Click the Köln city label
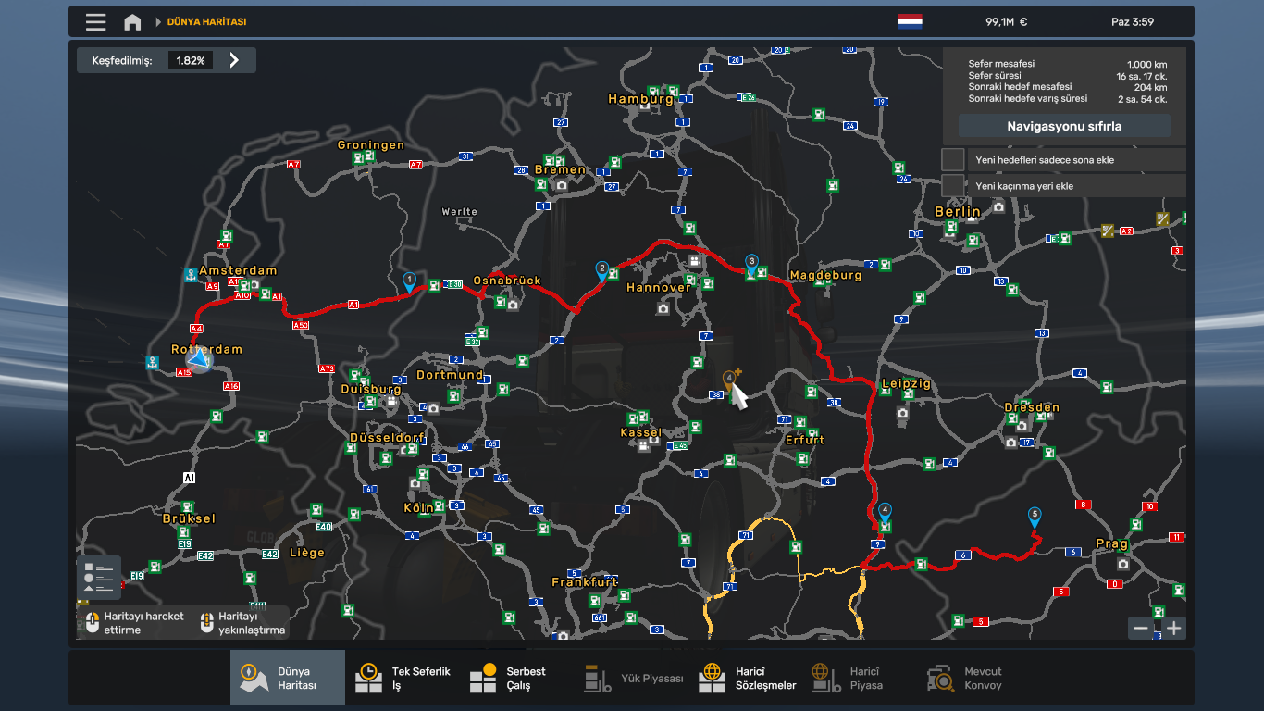This screenshot has width=1264, height=711. tap(418, 507)
